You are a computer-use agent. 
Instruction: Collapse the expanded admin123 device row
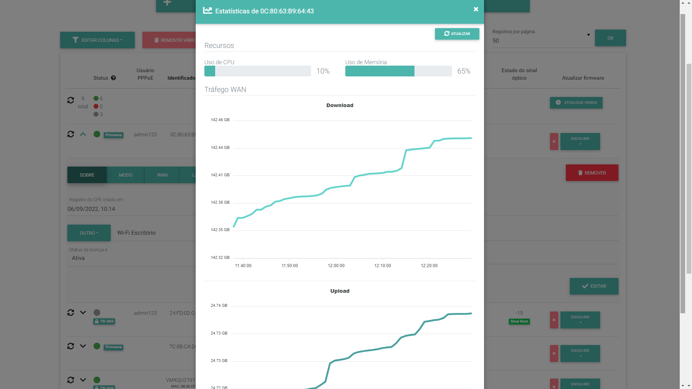click(83, 134)
